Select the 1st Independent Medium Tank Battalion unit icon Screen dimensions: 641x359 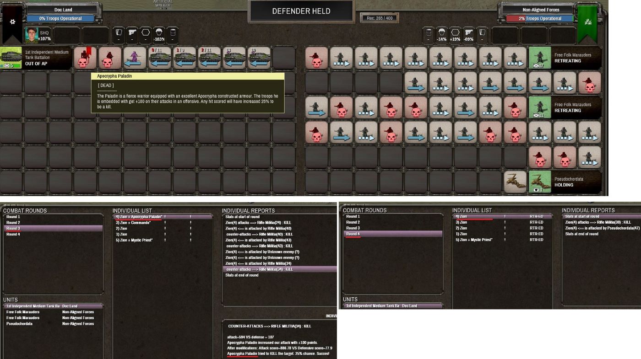(11, 58)
